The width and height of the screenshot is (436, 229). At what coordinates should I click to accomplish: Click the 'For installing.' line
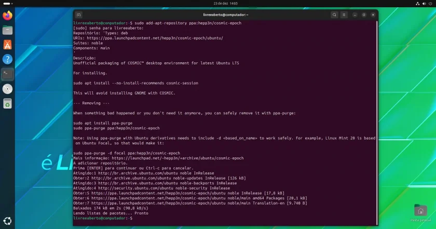point(90,73)
